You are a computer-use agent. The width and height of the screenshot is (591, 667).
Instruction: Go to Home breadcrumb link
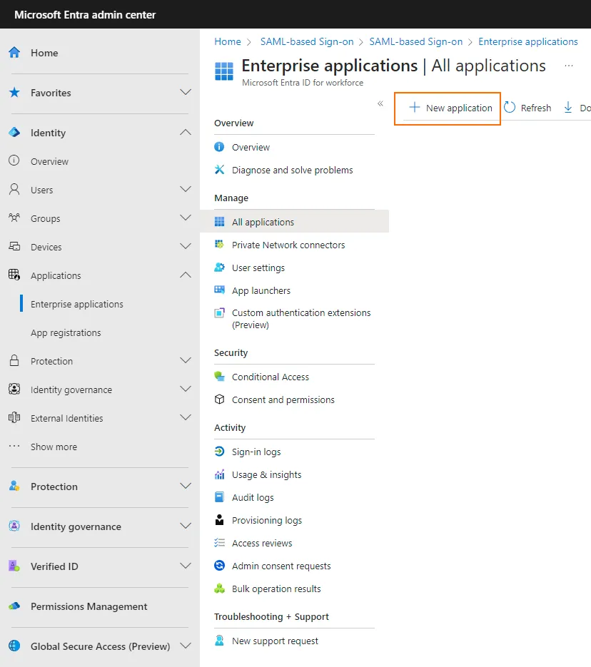pyautogui.click(x=228, y=41)
